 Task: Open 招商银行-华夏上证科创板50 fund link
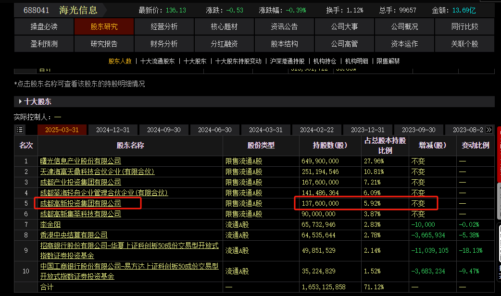[x=129, y=250]
